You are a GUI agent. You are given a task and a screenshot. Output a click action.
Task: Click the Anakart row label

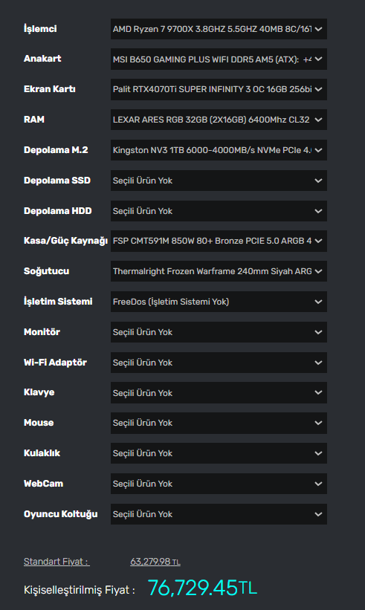coord(42,59)
